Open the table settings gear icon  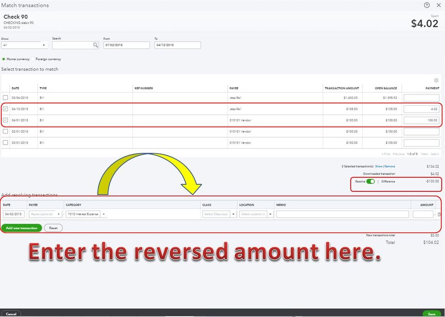coord(436,80)
